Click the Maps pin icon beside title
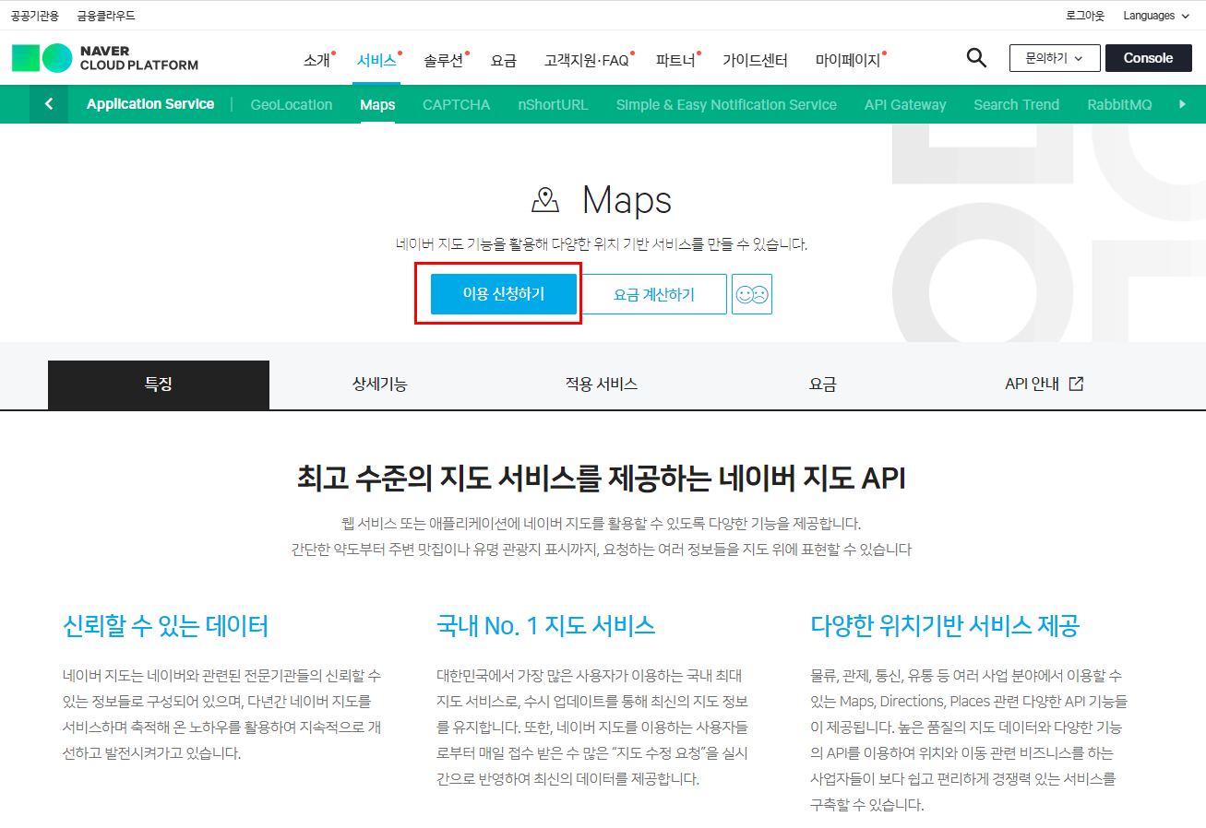Screen dimensions: 1206x828 click(545, 200)
